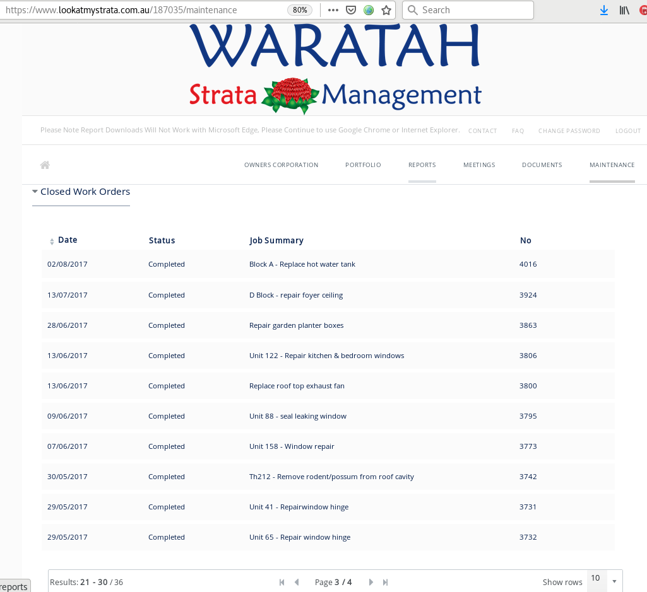Select the Block A hot water tank row

click(328, 264)
